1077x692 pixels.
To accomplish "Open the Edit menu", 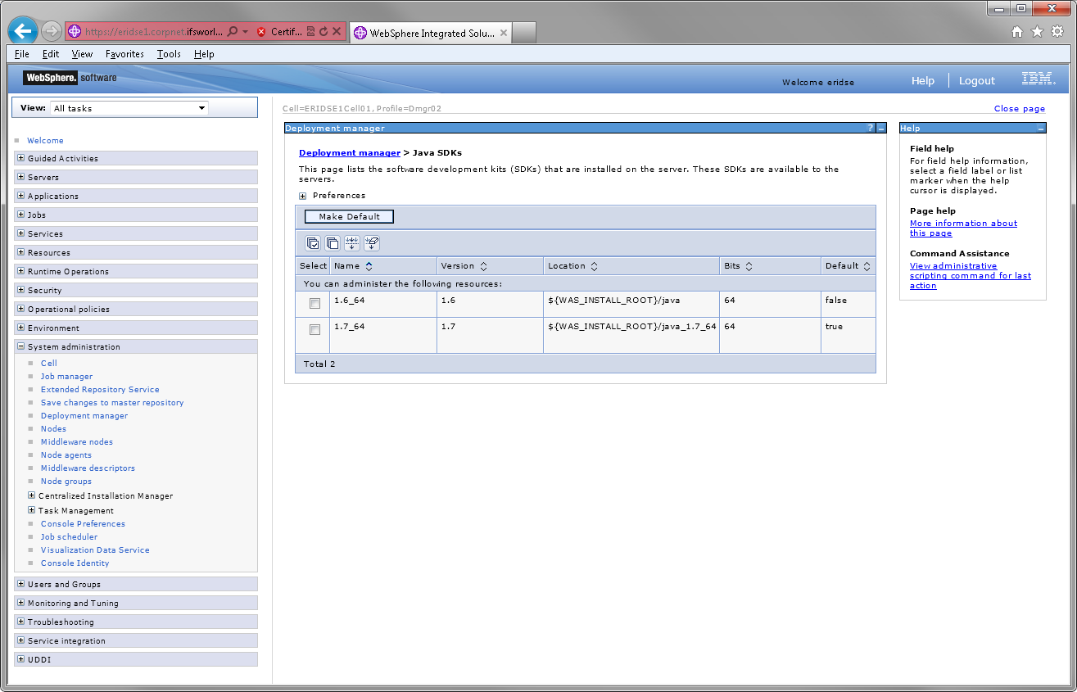I will point(51,54).
